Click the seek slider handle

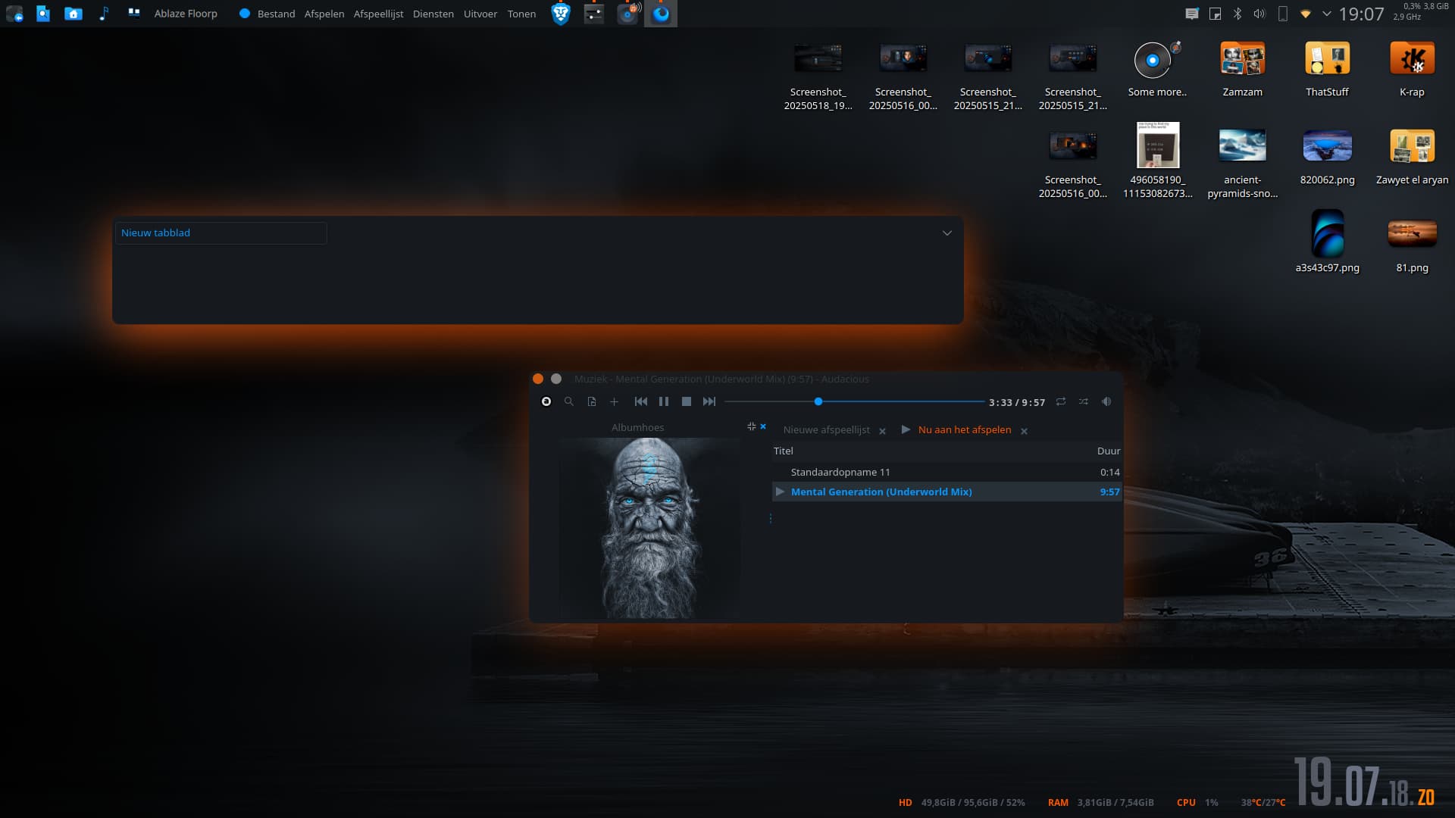click(x=818, y=401)
